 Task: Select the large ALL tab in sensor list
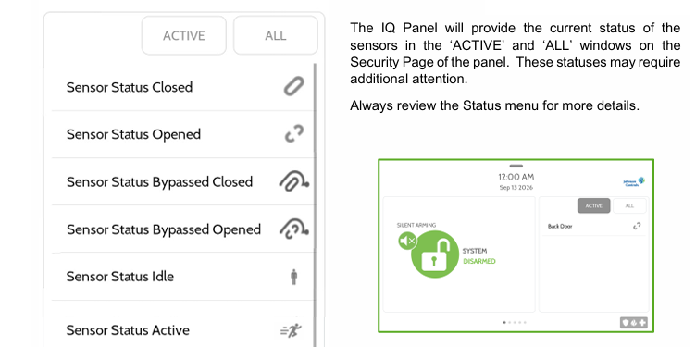pos(276,35)
